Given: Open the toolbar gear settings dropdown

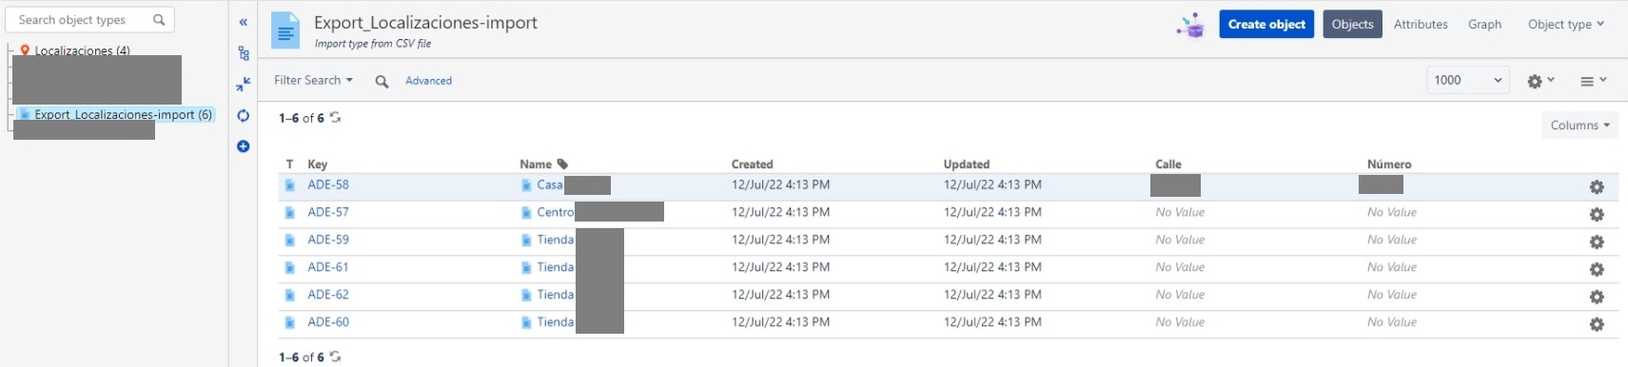Looking at the screenshot, I should click(x=1540, y=82).
